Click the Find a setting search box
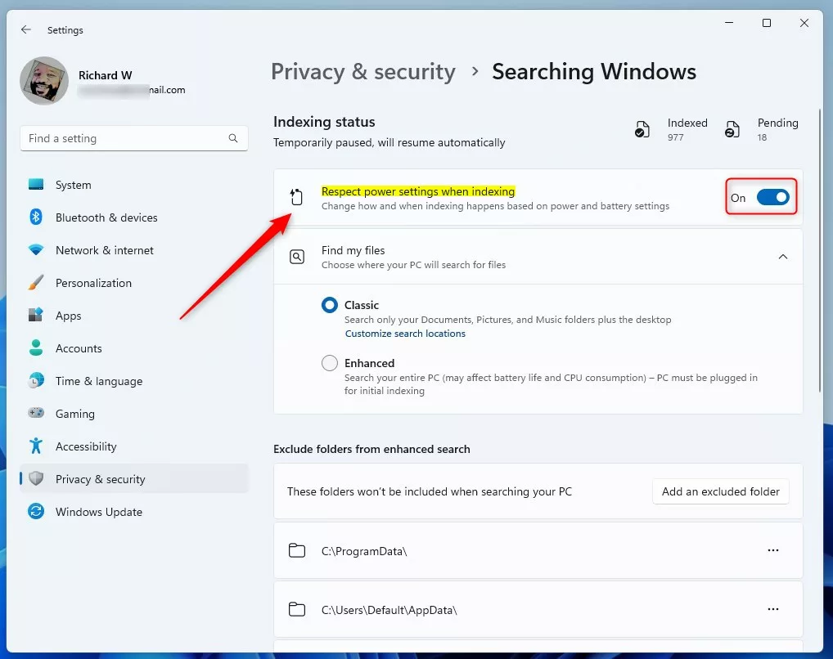The width and height of the screenshot is (833, 659). [x=134, y=139]
